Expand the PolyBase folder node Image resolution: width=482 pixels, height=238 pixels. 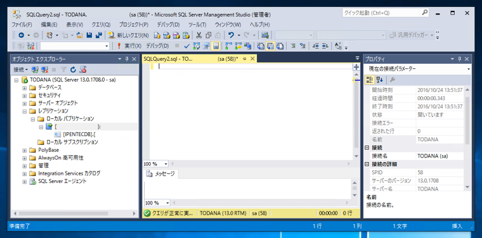[x=25, y=150]
